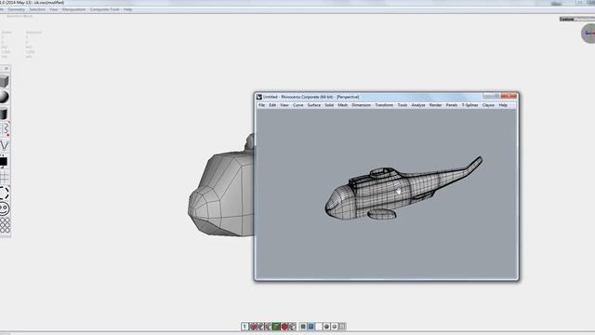Image resolution: width=595 pixels, height=335 pixels.
Task: Click the grid icon in left palette
Action: [x=4, y=177]
